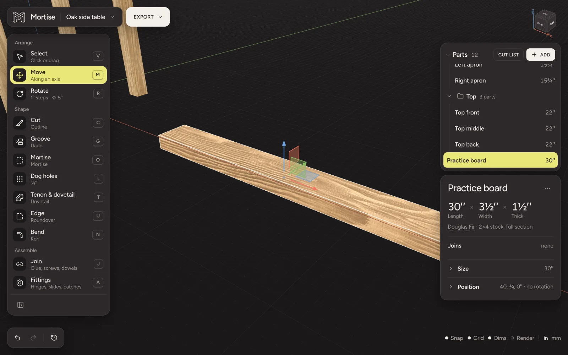Open the Cut List
Screen dimensions: 568x355
pyautogui.click(x=508, y=55)
